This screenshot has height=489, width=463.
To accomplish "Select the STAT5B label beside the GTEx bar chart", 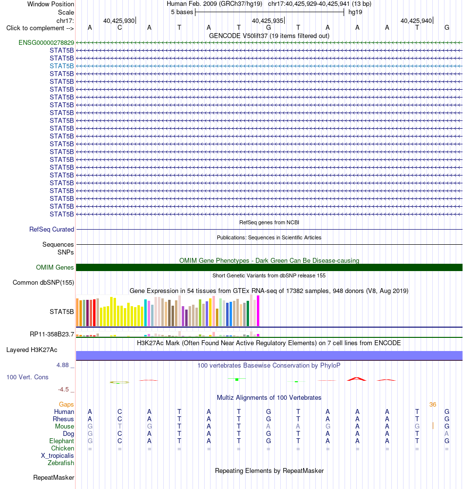I will click(62, 312).
